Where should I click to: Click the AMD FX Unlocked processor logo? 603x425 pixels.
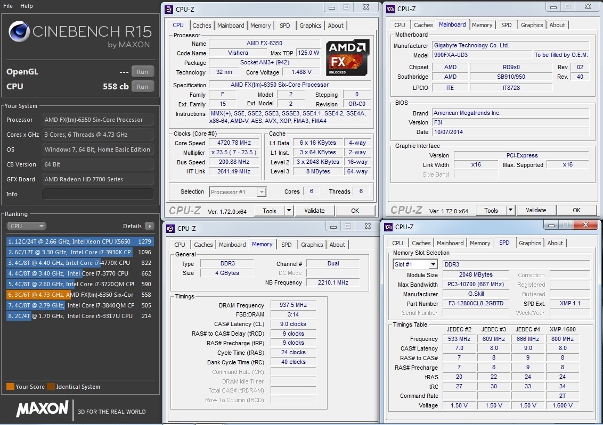coord(348,57)
